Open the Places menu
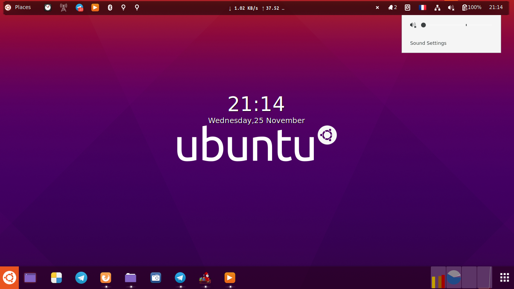This screenshot has height=289, width=514. [23, 8]
